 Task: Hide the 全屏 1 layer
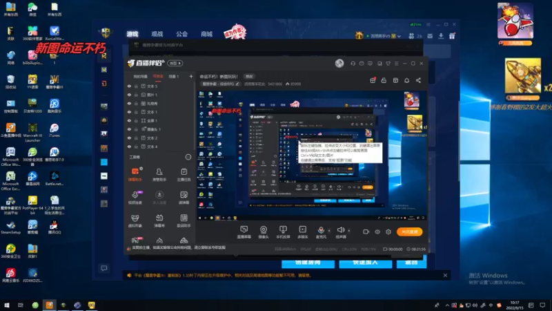tap(129, 120)
